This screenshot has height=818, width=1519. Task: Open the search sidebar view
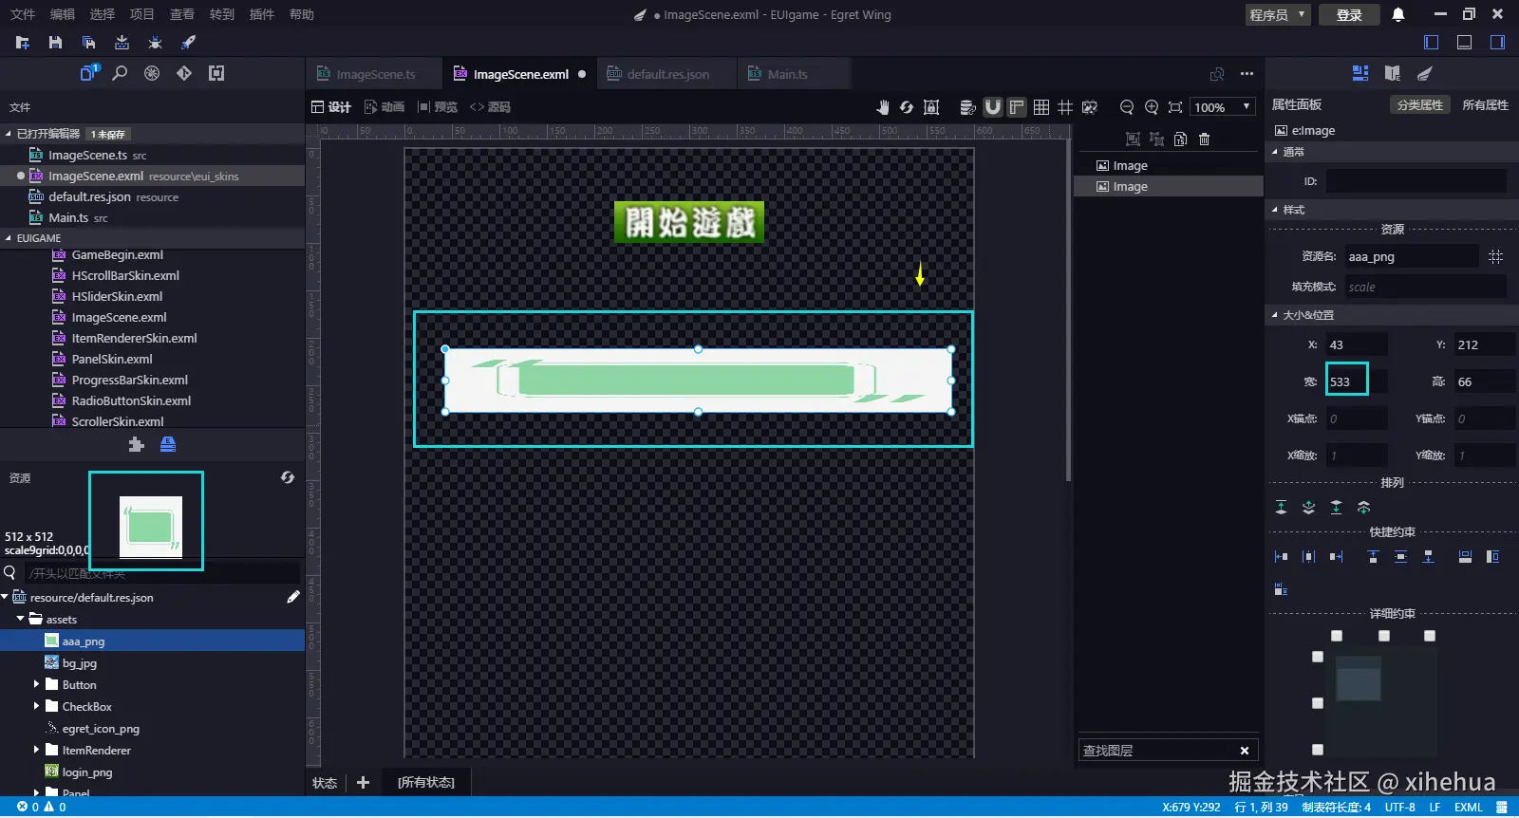120,73
